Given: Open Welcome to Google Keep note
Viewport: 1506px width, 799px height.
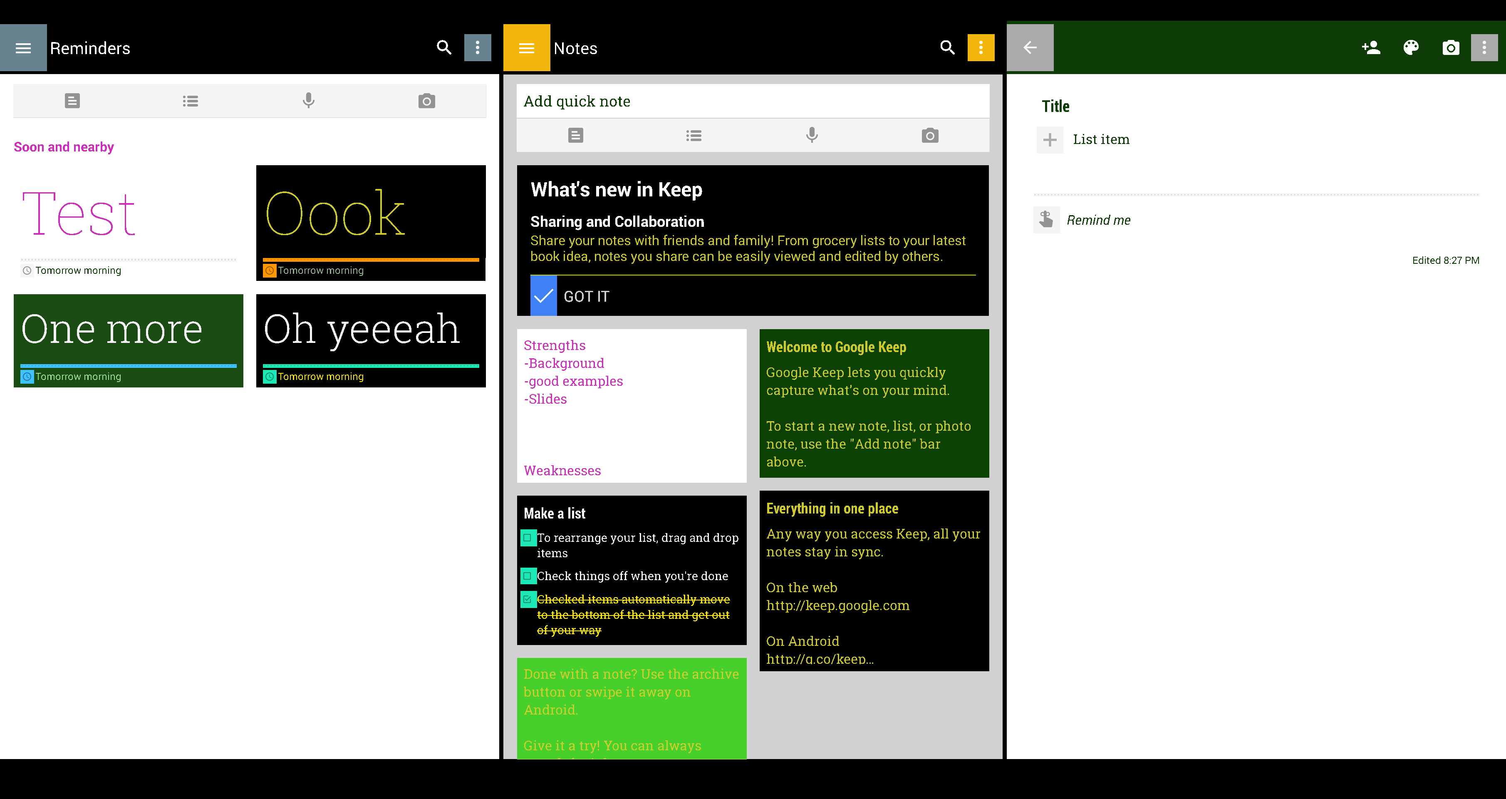Looking at the screenshot, I should pyautogui.click(x=874, y=404).
